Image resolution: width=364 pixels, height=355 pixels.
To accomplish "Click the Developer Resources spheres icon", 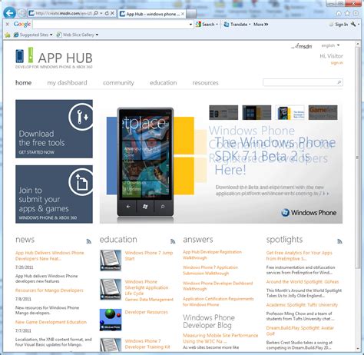I will point(111,320).
